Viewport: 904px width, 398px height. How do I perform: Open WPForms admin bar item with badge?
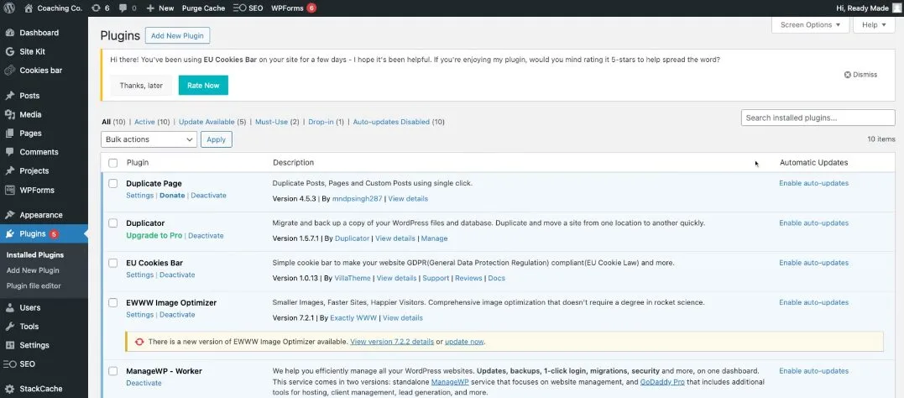coord(294,8)
